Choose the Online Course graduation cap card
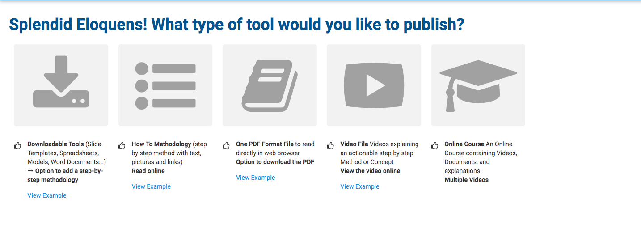 pyautogui.click(x=478, y=85)
